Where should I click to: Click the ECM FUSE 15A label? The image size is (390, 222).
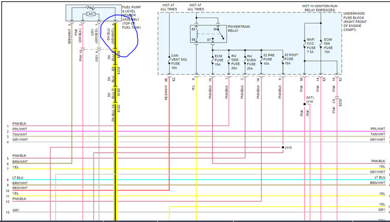[219, 60]
